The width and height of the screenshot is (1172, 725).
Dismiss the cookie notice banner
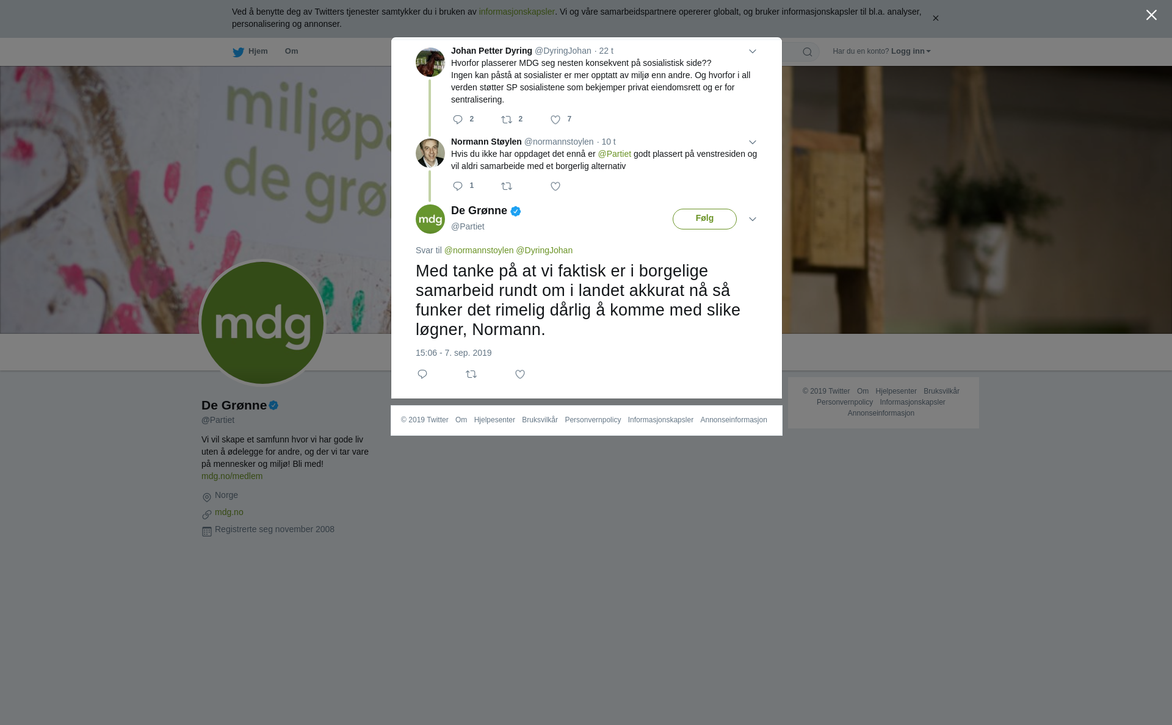pyautogui.click(x=935, y=18)
